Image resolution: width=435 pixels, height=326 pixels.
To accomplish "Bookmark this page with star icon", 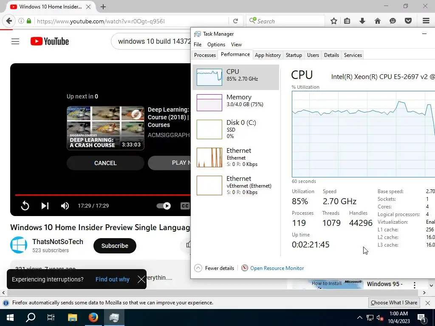I will click(334, 21).
